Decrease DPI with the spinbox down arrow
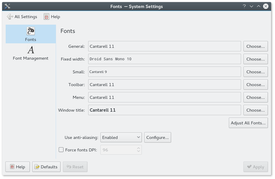This screenshot has width=275, height=179. click(x=139, y=151)
